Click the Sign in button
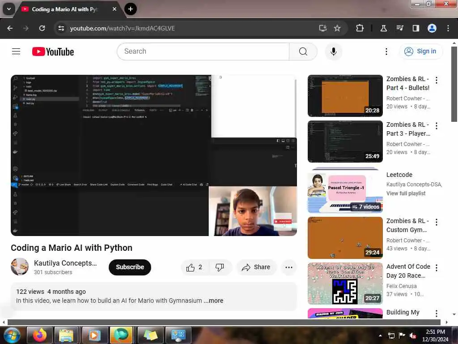 (421, 51)
